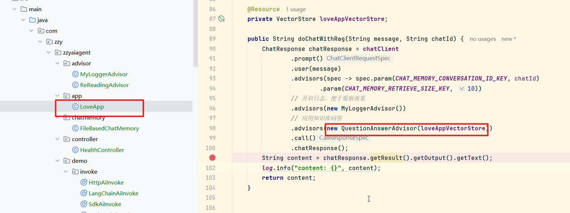Collapse the java folder chevron
The image size is (570, 213).
coord(23,20)
